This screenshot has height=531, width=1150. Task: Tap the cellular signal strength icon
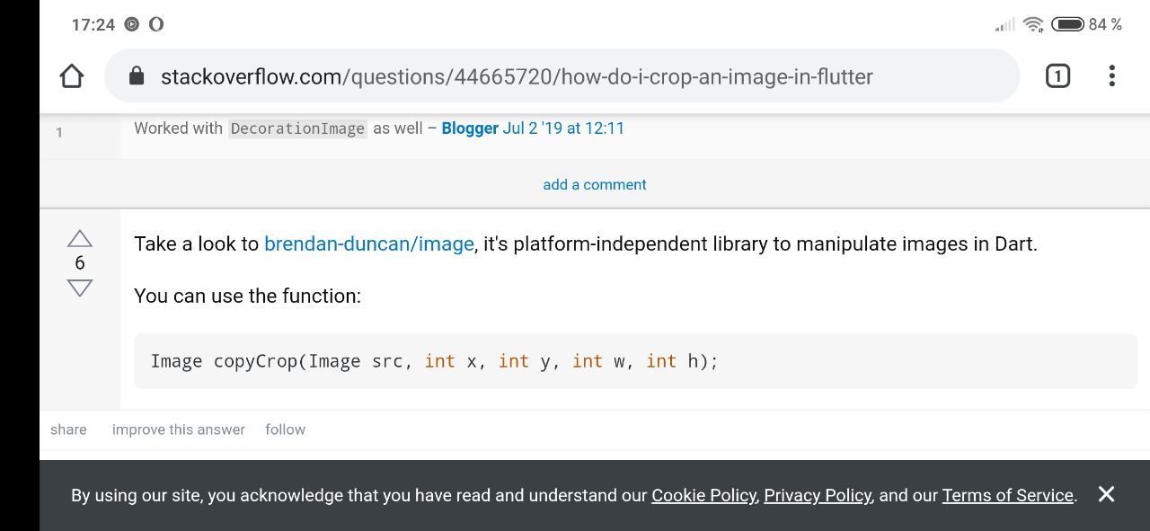(1005, 25)
